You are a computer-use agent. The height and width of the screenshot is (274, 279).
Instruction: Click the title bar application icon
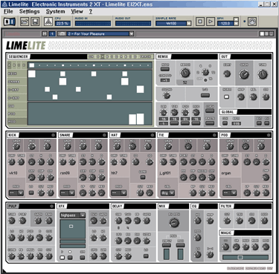(4, 4)
